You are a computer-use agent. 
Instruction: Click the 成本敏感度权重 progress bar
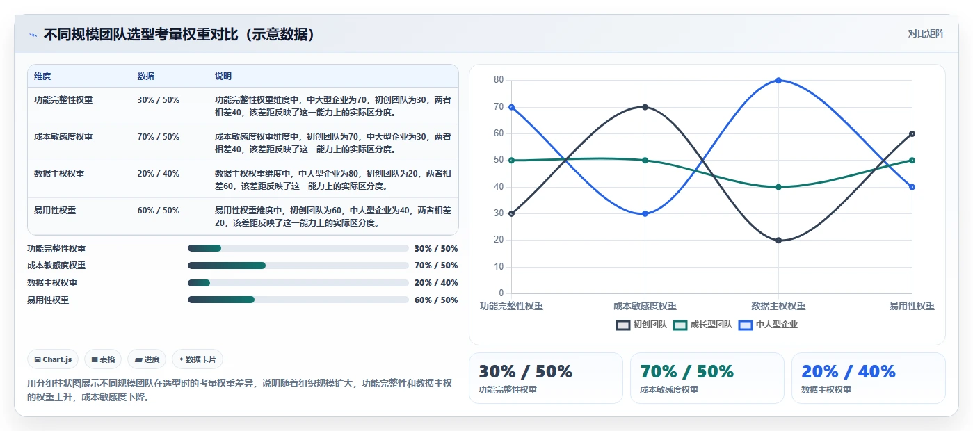click(x=298, y=266)
